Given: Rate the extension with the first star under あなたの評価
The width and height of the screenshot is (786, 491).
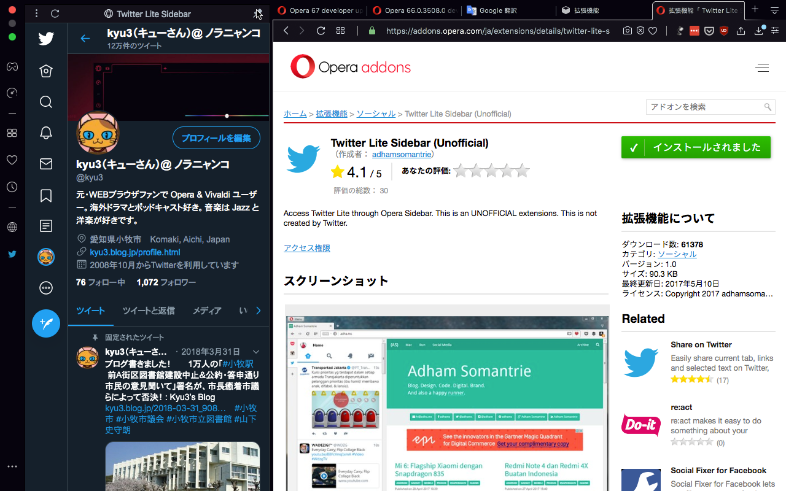Looking at the screenshot, I should (461, 171).
